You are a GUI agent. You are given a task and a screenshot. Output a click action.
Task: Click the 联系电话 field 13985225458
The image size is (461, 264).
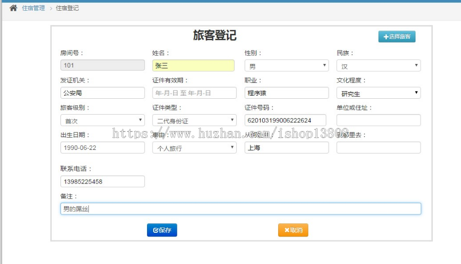pos(102,182)
